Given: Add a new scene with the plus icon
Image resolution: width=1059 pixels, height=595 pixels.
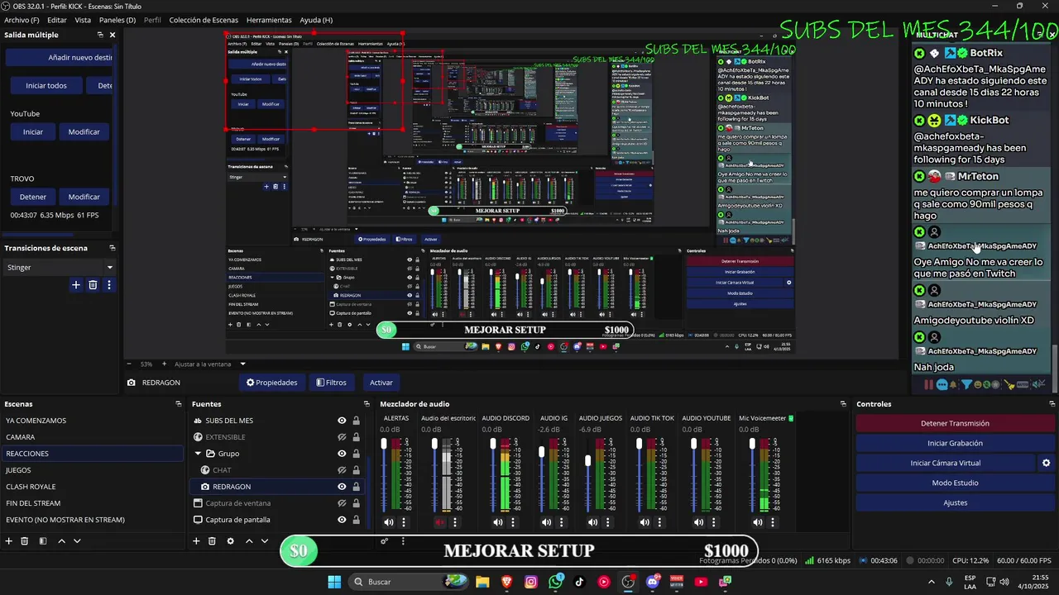Looking at the screenshot, I should tap(9, 541).
